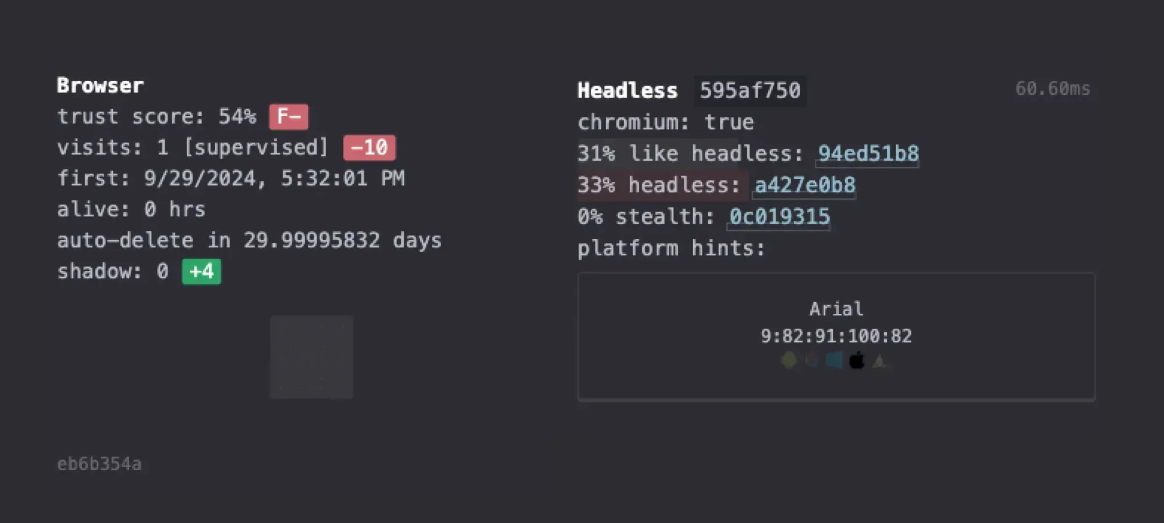The height and width of the screenshot is (523, 1164).
Task: Click the Browser section heading
Action: 100,85
